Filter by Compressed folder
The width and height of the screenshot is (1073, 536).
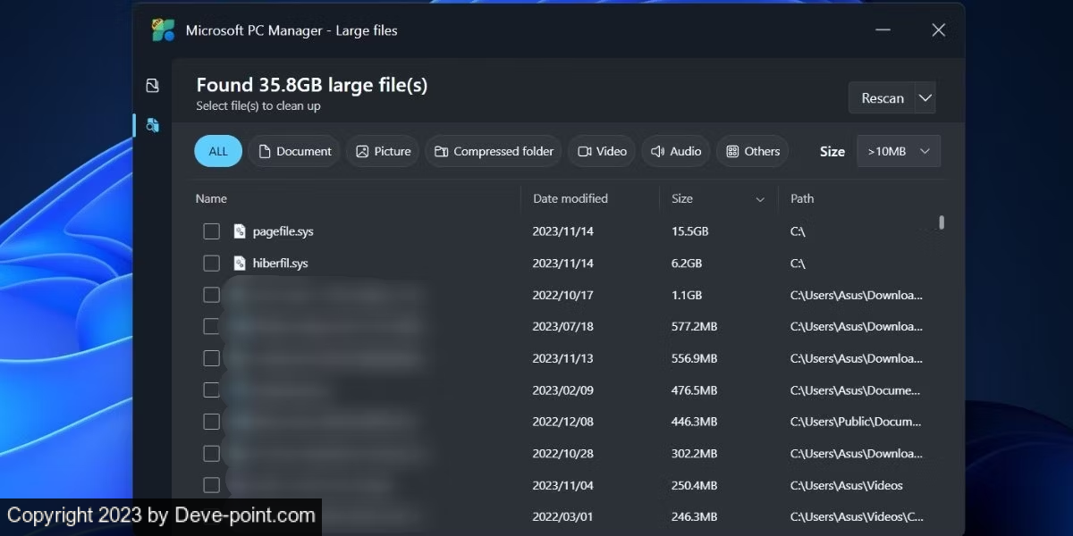494,151
